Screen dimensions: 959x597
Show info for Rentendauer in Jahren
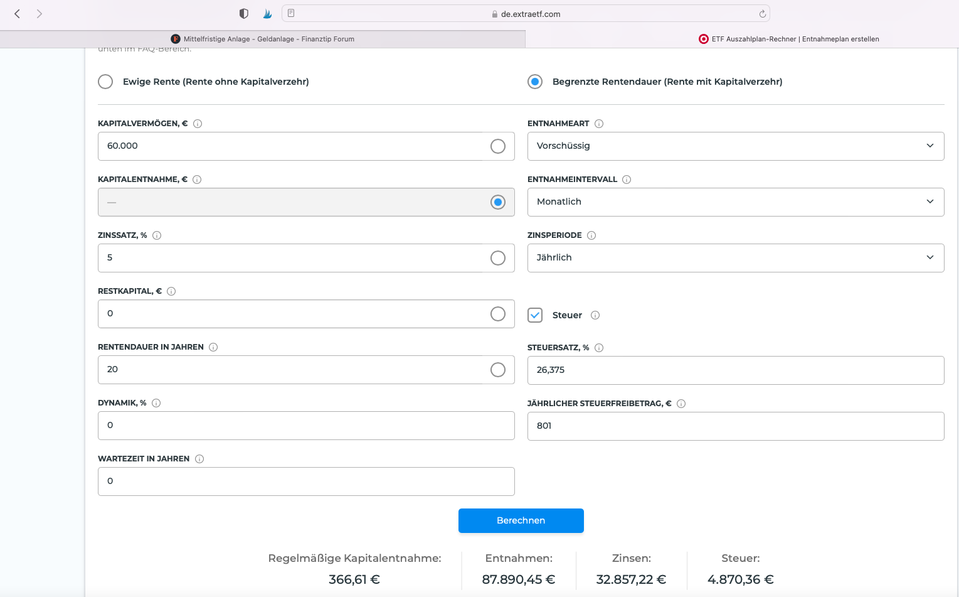coord(213,347)
